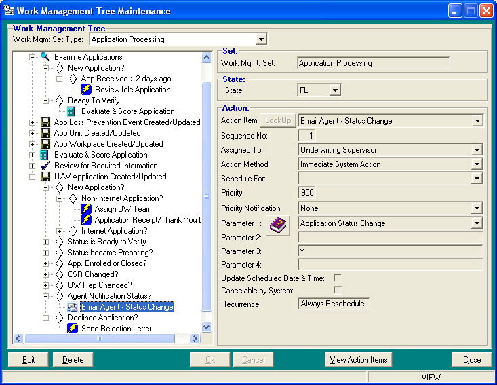
Task: Expand the App Unit Created/Updated node
Action: click(32, 133)
